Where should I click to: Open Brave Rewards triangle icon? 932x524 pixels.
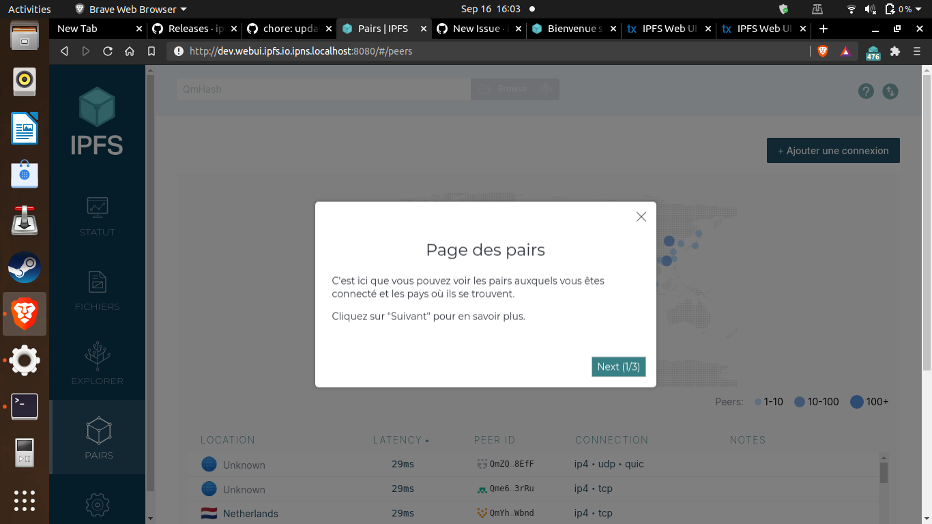[x=845, y=51]
